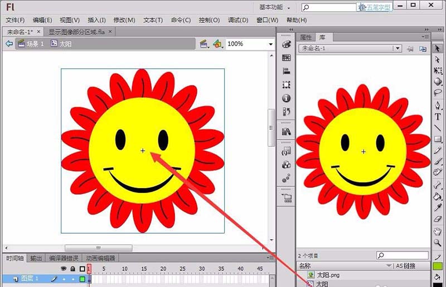Open the Swatches grid panel icon
This screenshot has width=446, height=287.
tap(286, 58)
